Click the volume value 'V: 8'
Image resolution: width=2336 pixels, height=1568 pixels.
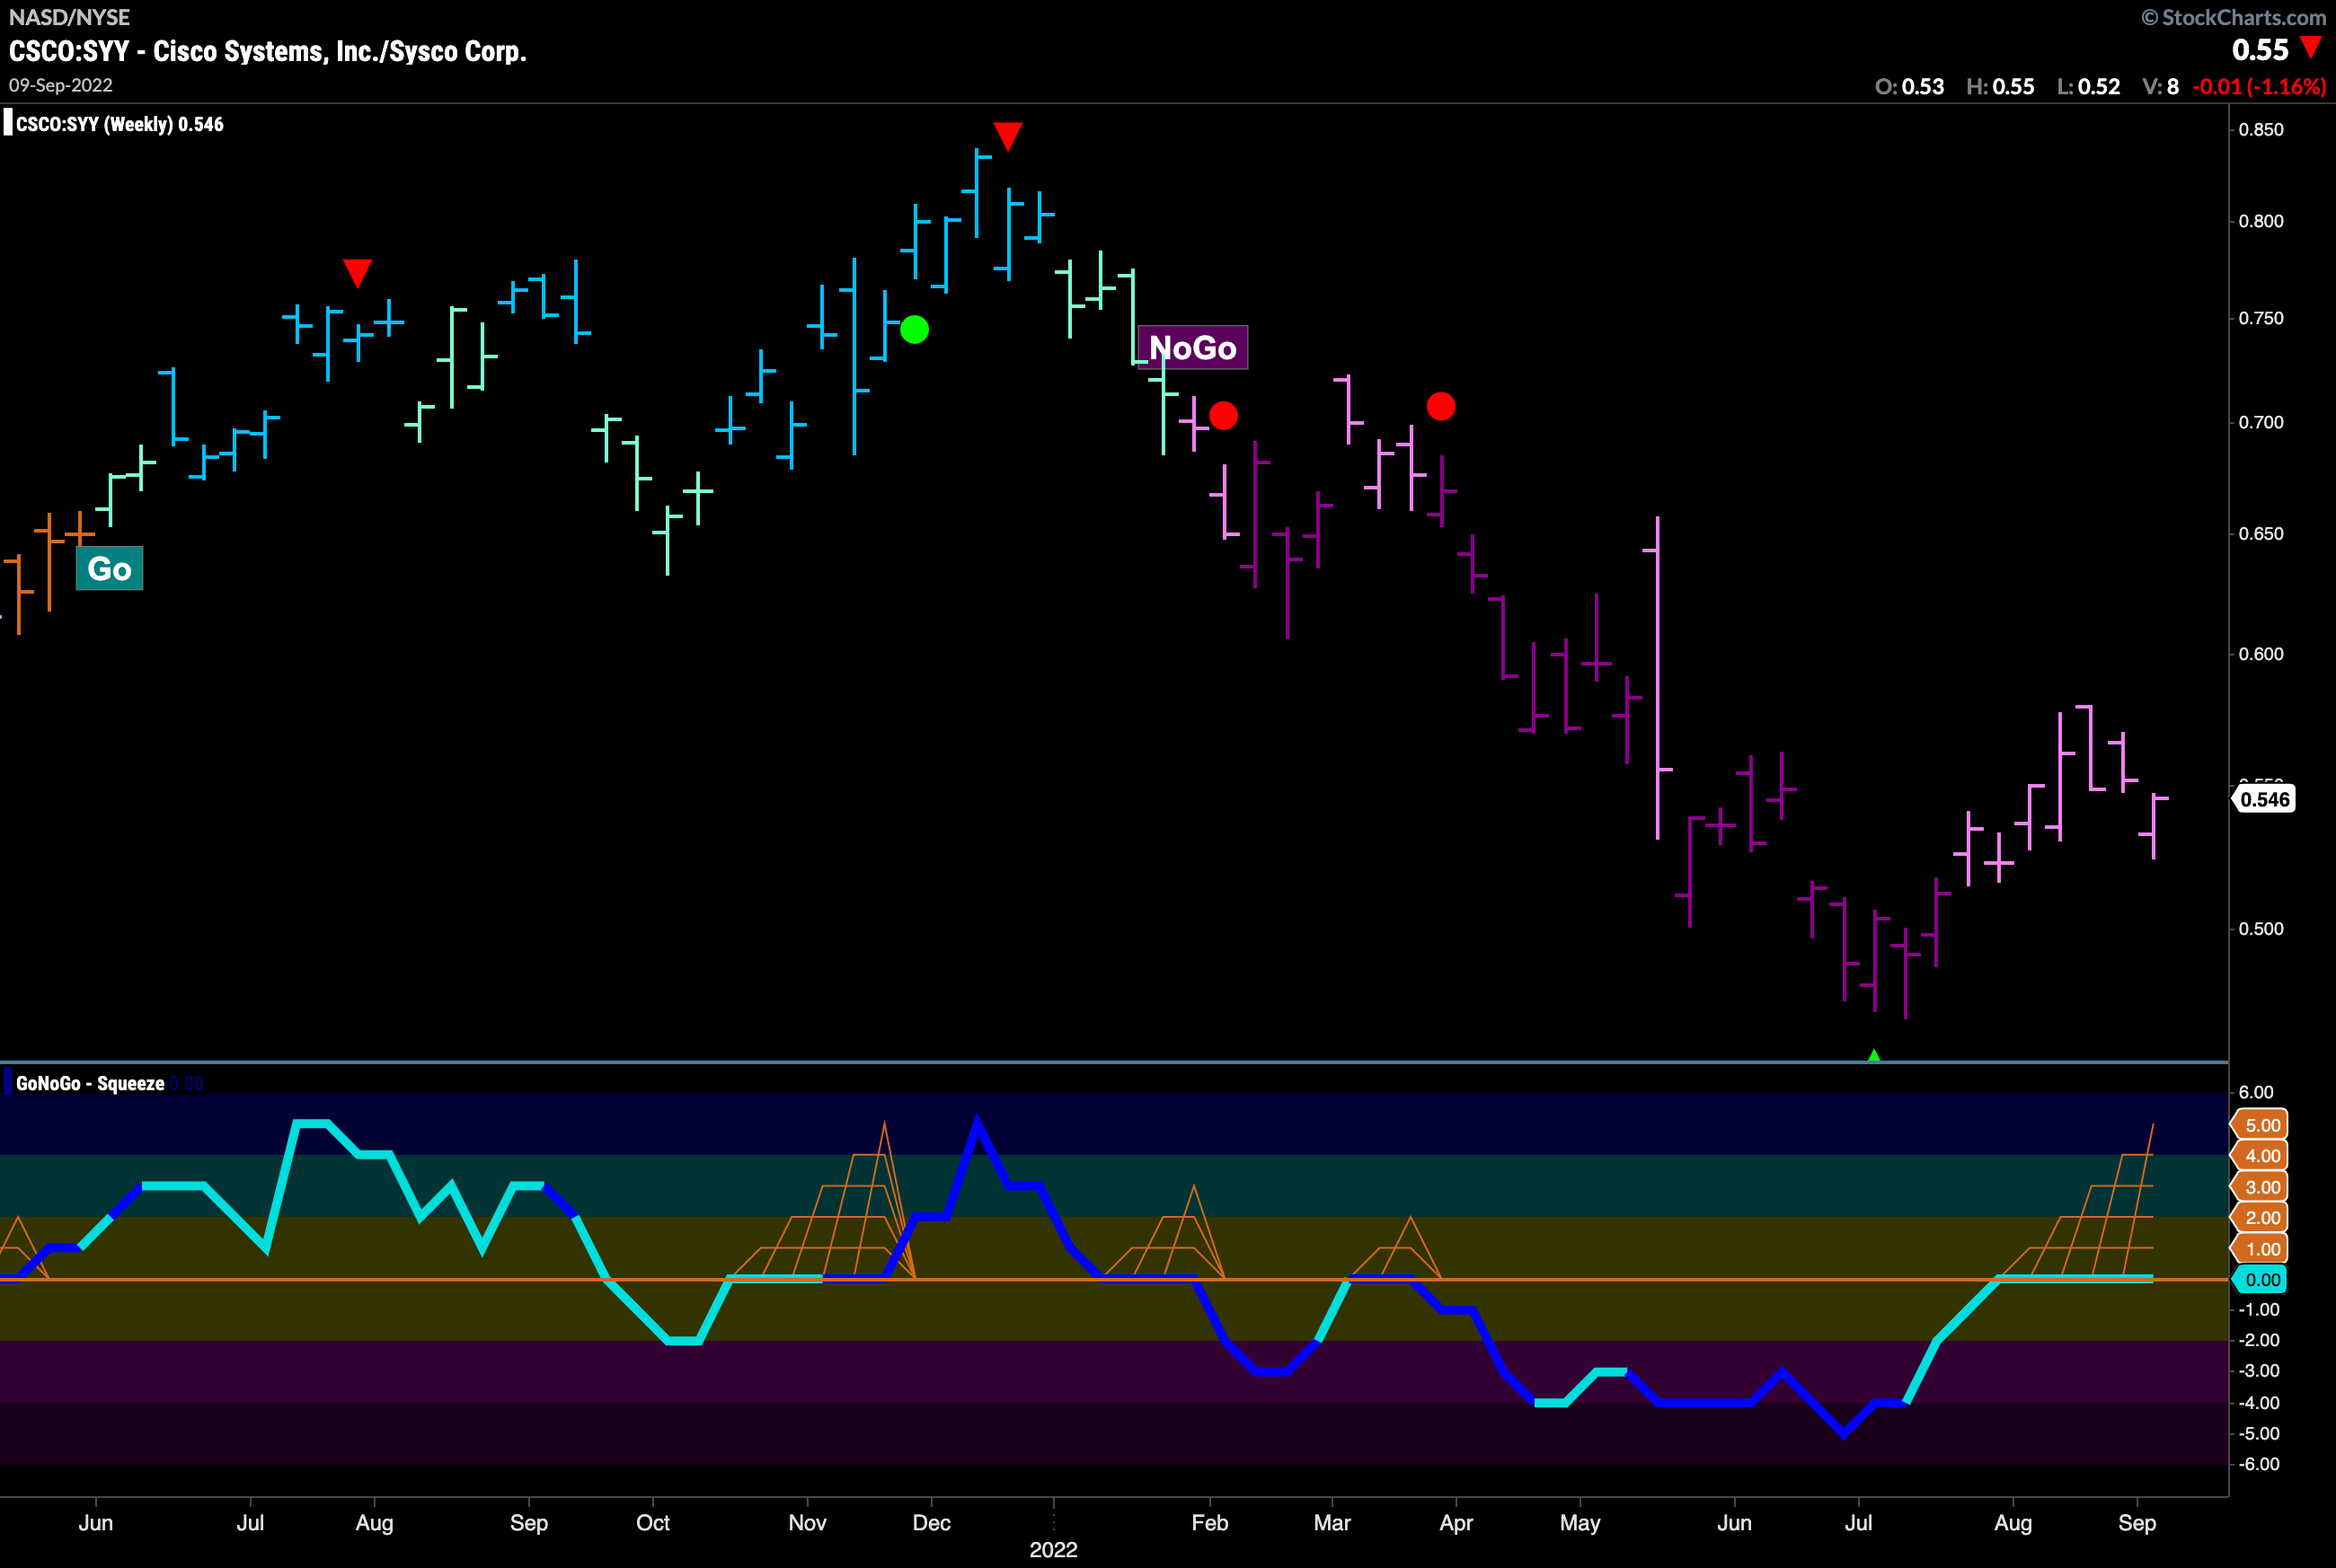pyautogui.click(x=2161, y=86)
